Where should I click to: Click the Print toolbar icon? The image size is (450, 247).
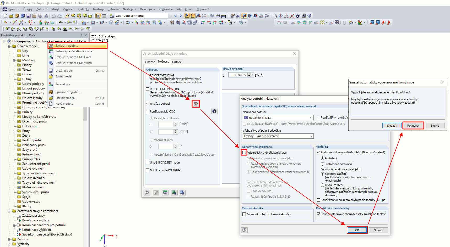[40, 16]
